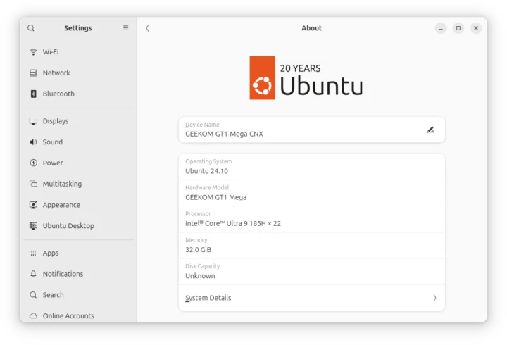507x345 pixels.
Task: Click the Sound speaker icon
Action: (x=33, y=142)
